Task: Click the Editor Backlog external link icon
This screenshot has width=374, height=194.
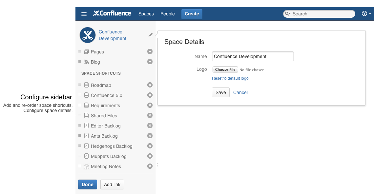Action: click(87, 126)
